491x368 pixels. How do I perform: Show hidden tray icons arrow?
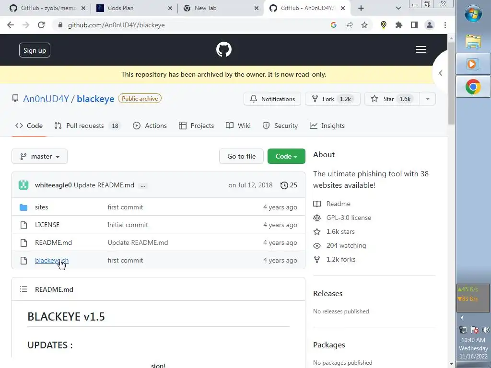462,318
